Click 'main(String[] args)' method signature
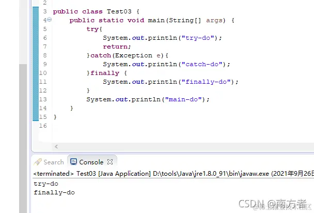This screenshot has width=314, height=213. 186,20
